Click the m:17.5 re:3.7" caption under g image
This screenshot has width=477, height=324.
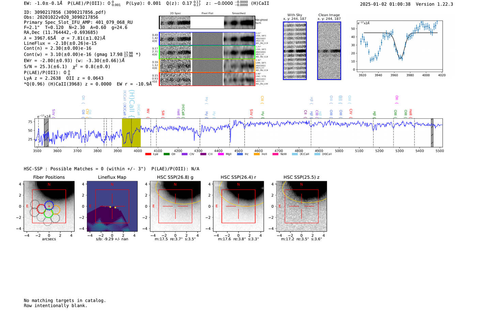pyautogui.click(x=175, y=239)
